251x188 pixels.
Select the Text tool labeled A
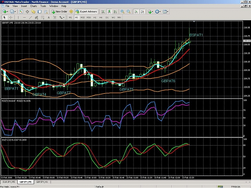tap(49, 17)
